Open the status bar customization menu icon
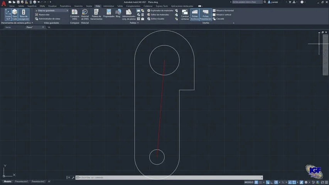 click(326, 182)
